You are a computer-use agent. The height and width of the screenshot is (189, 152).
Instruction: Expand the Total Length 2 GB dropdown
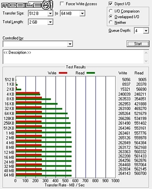(50, 22)
